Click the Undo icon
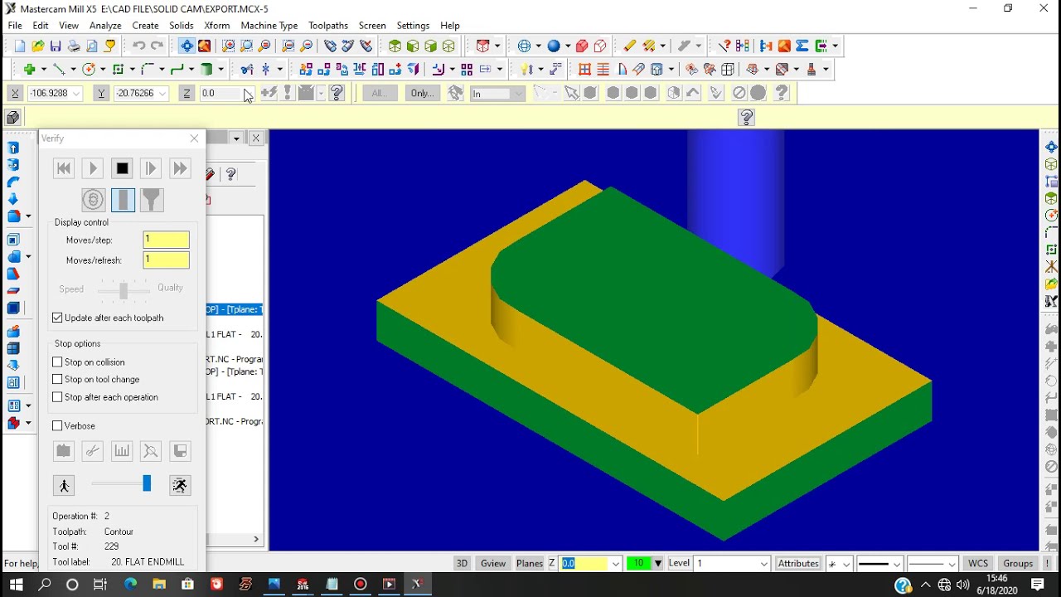The image size is (1061, 597). tap(138, 46)
